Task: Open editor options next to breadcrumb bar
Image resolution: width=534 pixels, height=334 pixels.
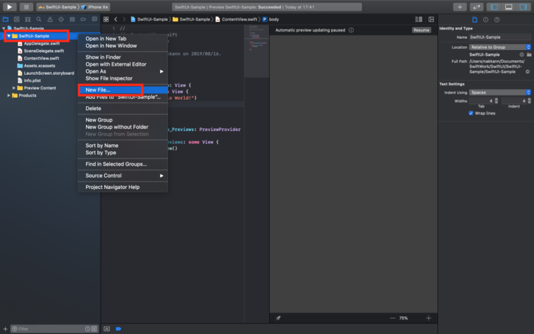Action: [419, 19]
